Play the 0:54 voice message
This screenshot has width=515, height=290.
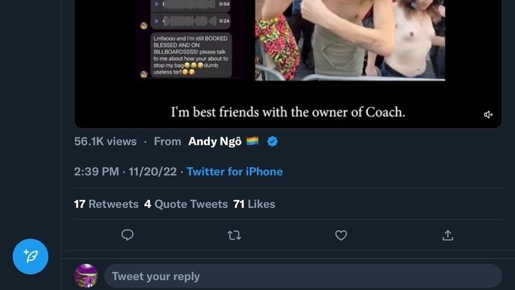tap(155, 4)
